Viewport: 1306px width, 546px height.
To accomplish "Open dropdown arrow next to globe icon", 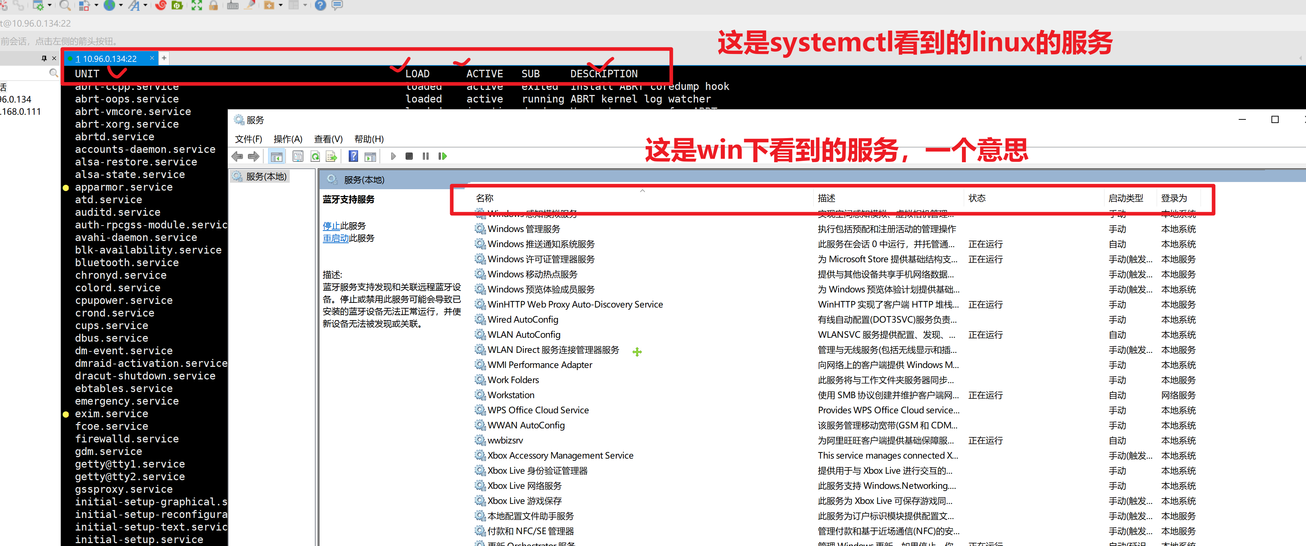I will coord(121,5).
